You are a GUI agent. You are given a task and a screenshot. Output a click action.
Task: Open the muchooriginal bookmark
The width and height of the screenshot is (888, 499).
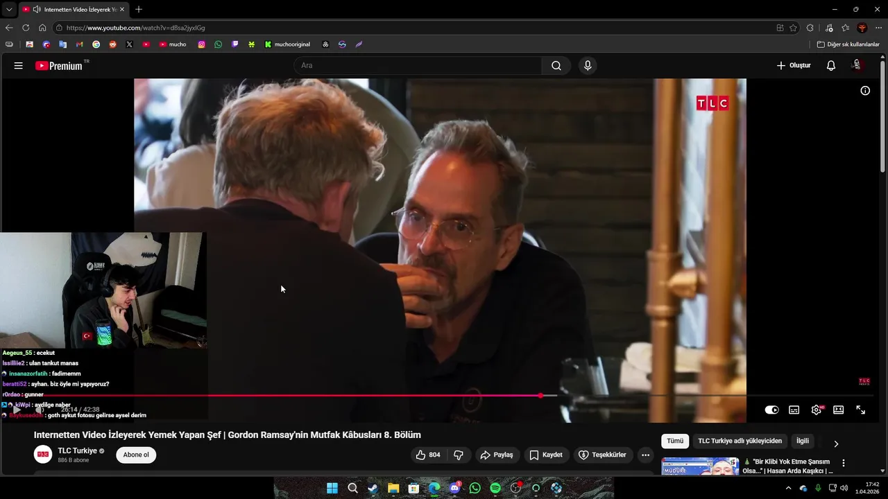point(287,44)
